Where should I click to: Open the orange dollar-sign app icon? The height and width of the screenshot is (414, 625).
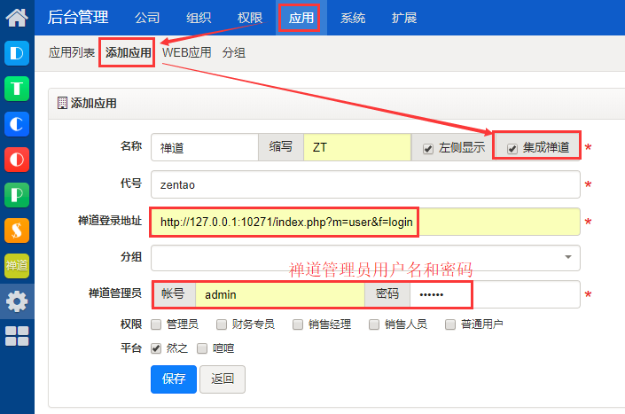(x=17, y=230)
